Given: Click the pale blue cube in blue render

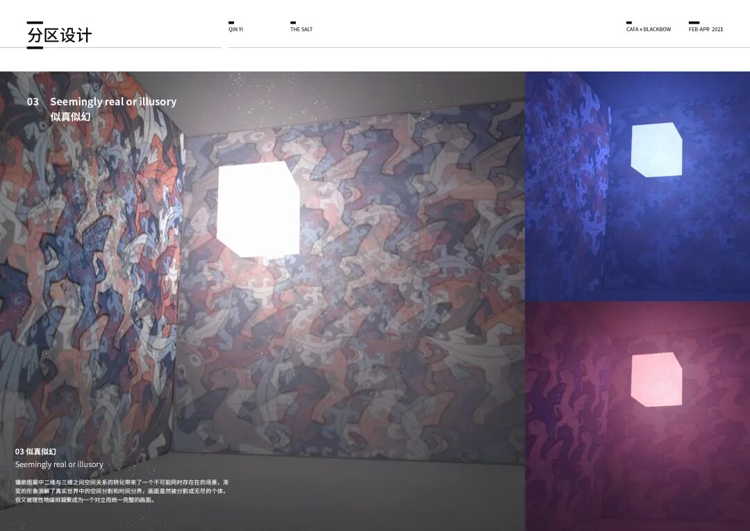Looking at the screenshot, I should pyautogui.click(x=656, y=150).
